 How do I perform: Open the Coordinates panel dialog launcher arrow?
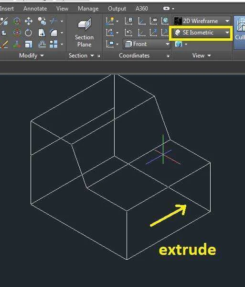168,56
